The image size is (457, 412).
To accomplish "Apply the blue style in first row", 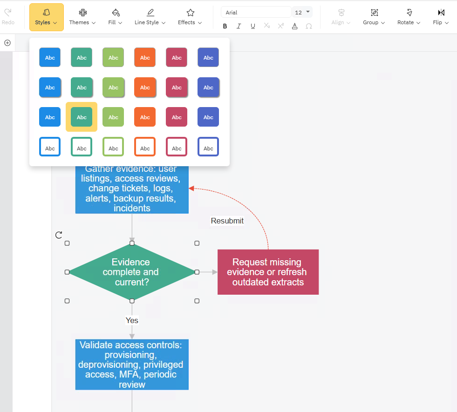I will click(50, 57).
